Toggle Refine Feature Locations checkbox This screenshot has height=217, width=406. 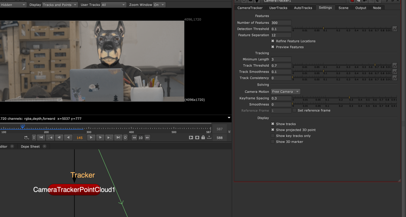(x=273, y=41)
